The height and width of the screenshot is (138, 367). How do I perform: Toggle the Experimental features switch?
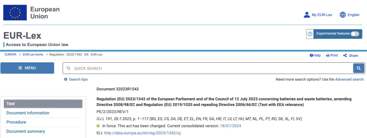354,34
